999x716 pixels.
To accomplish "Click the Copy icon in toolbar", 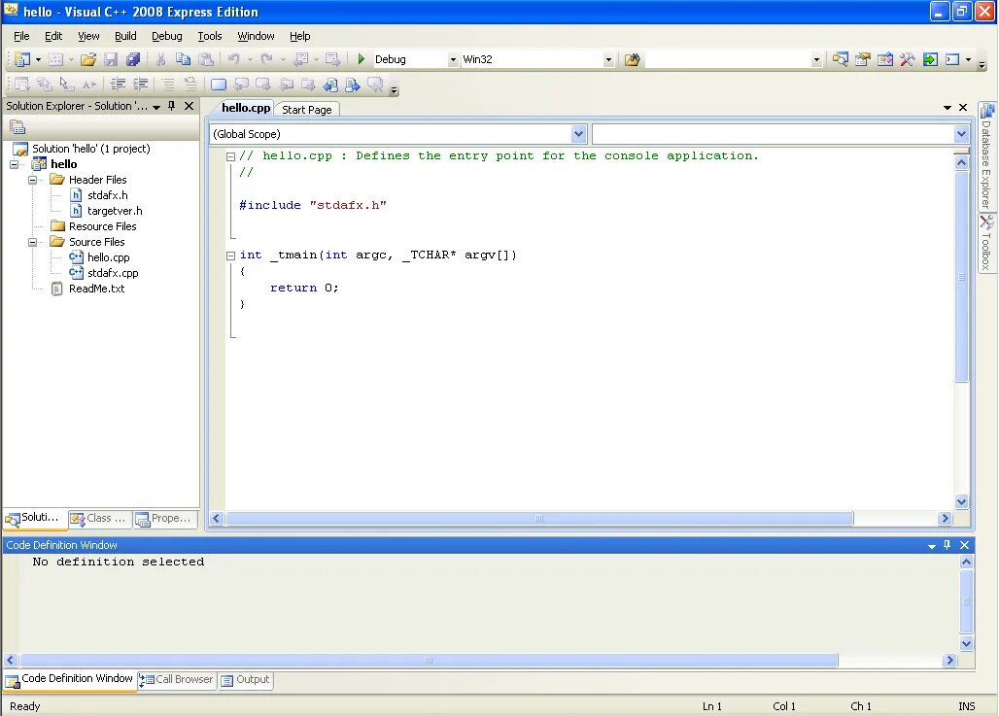I will [183, 59].
